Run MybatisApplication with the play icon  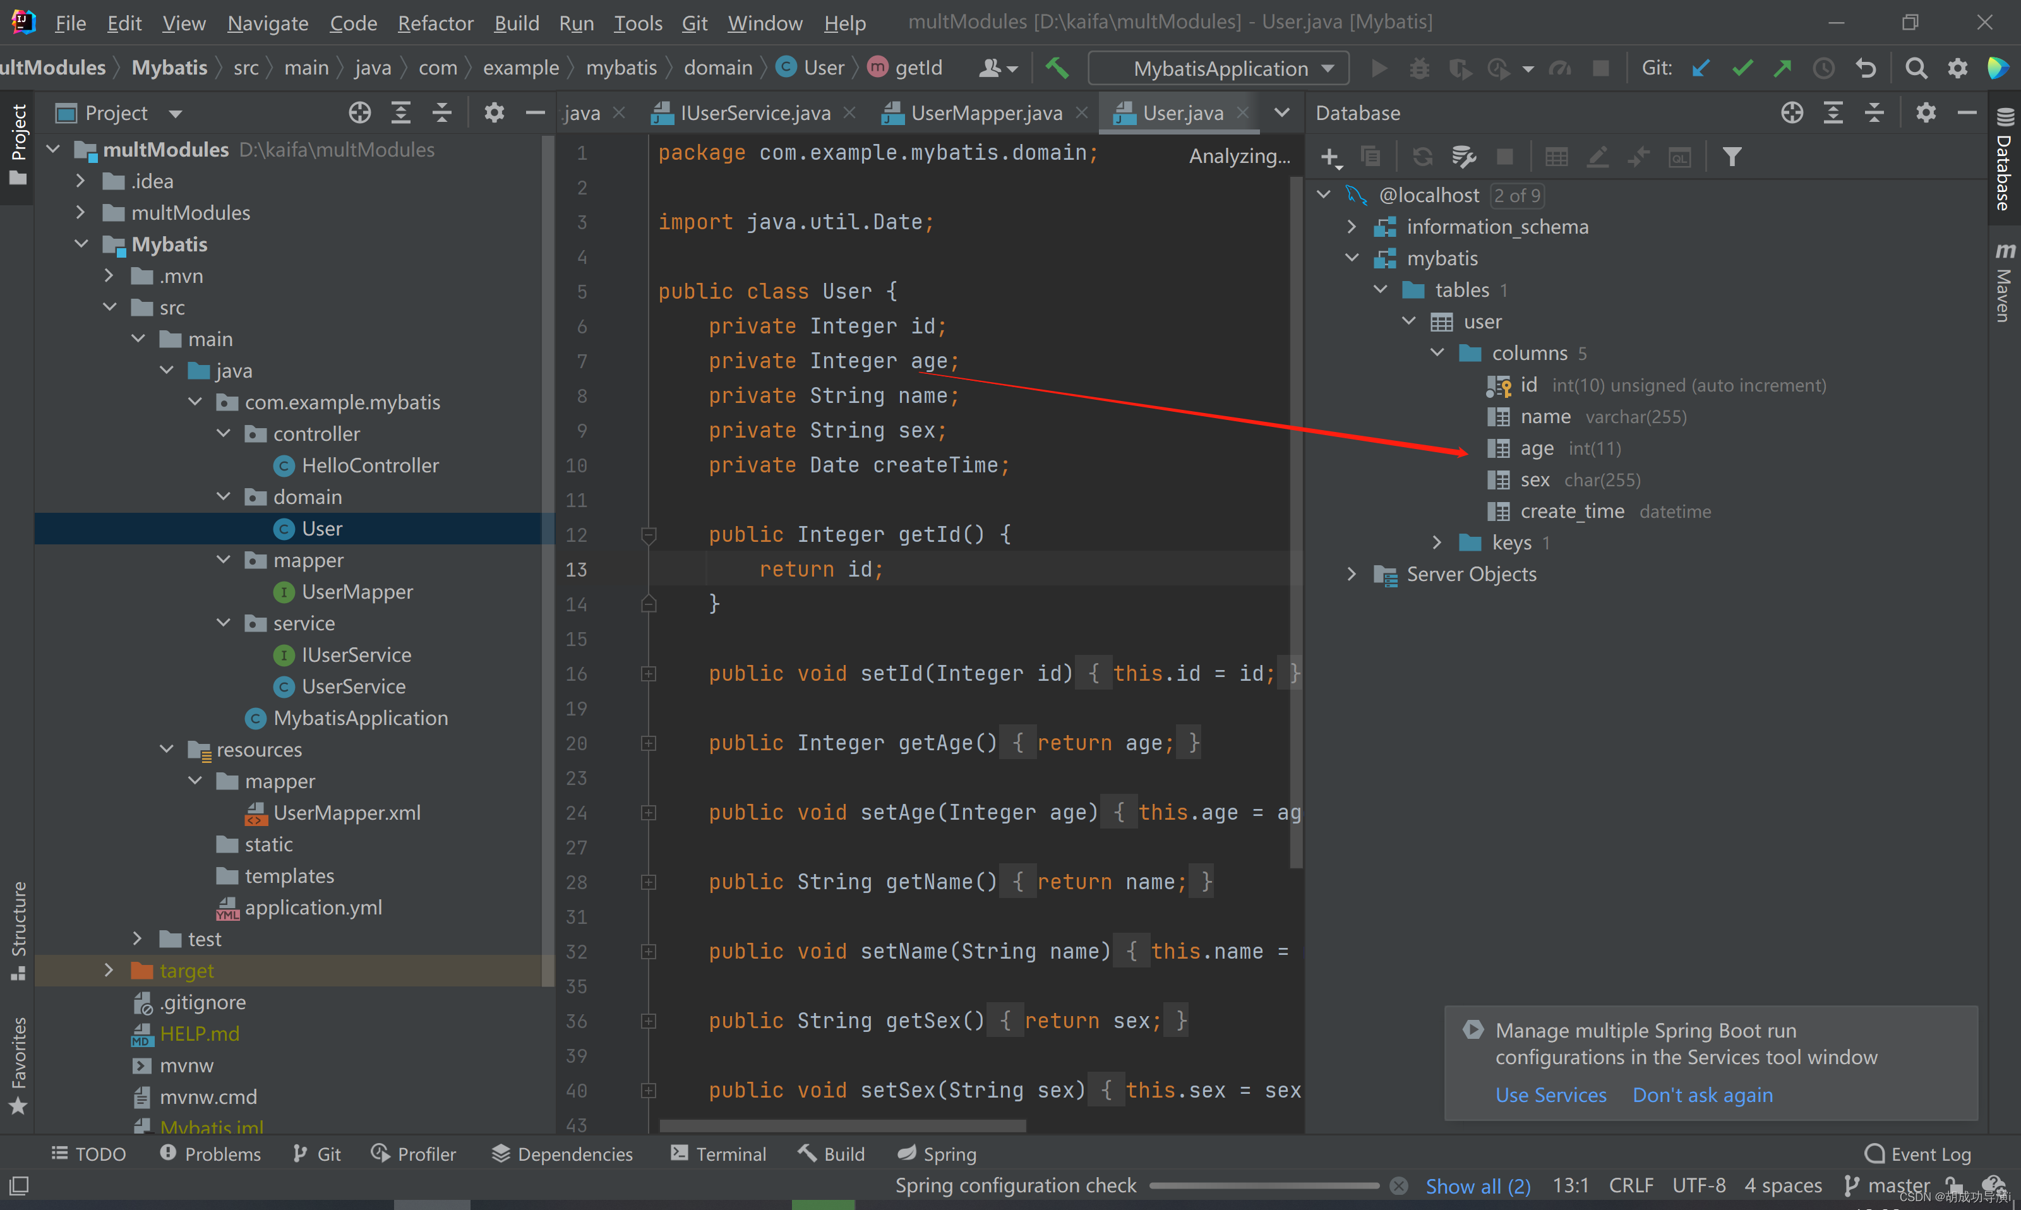click(x=1379, y=68)
